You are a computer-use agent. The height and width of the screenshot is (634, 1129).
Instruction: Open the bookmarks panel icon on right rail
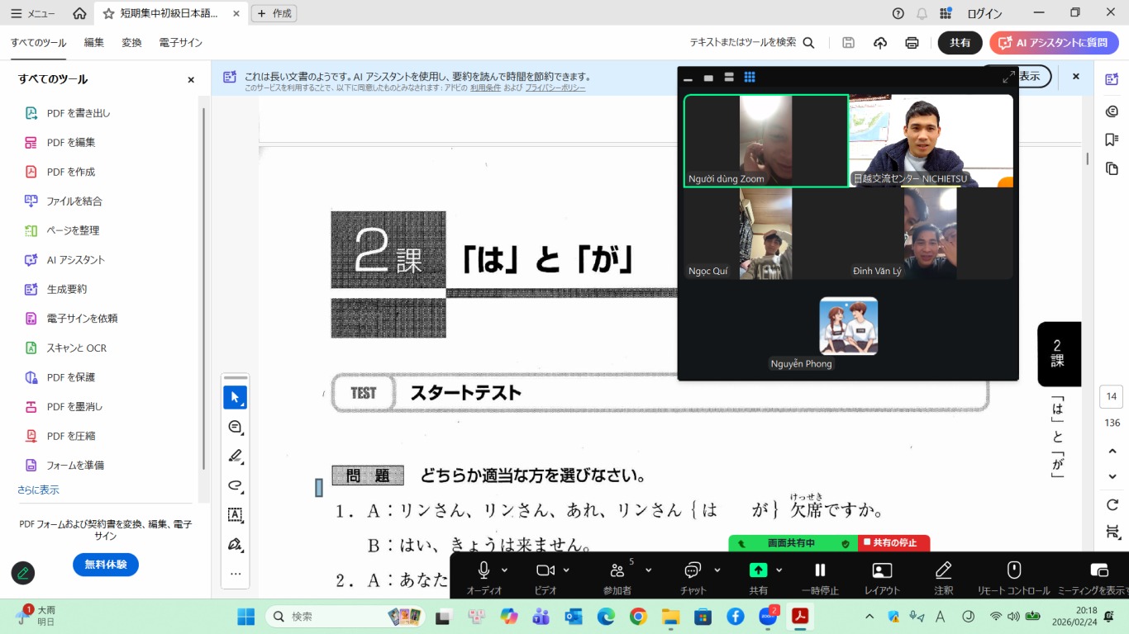coord(1112,140)
